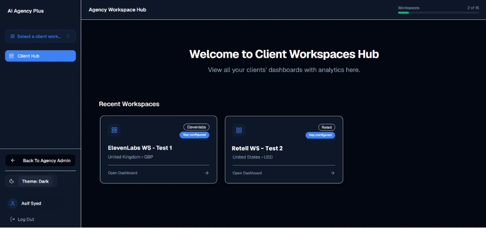Click the AI Agency Plus logo text

26,11
